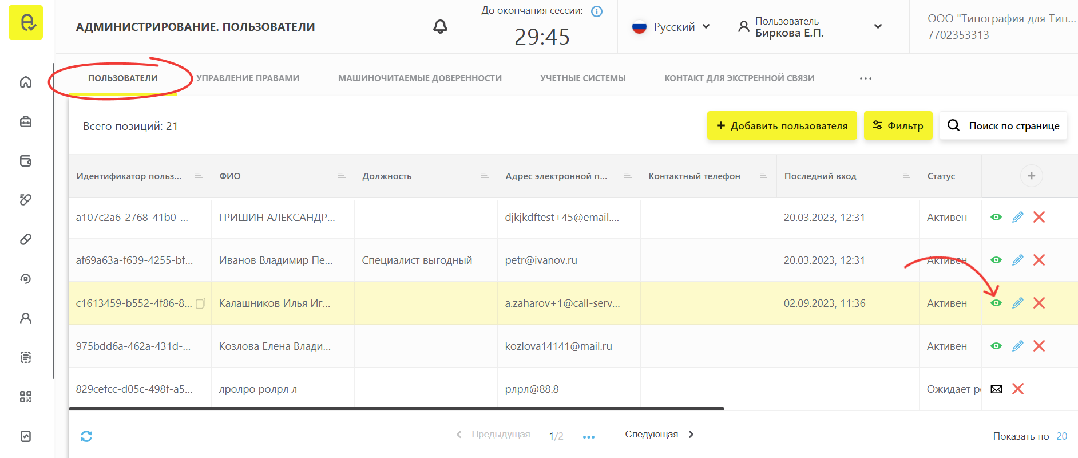Image resolution: width=1078 pixels, height=458 pixels.
Task: Click envelope icon for лролро user
Action: pos(996,389)
